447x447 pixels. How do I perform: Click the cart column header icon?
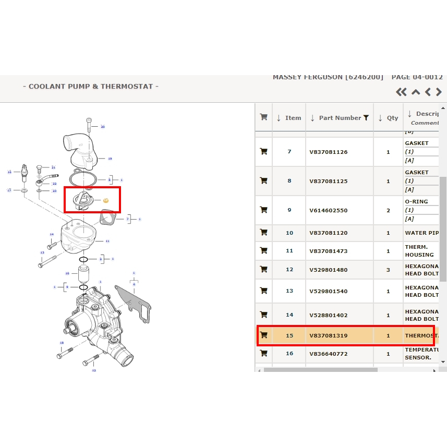pos(263,117)
